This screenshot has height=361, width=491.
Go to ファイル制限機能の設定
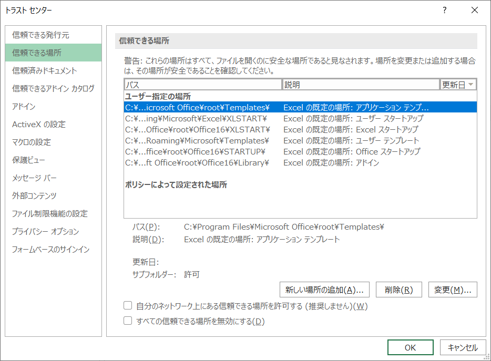[53, 213]
